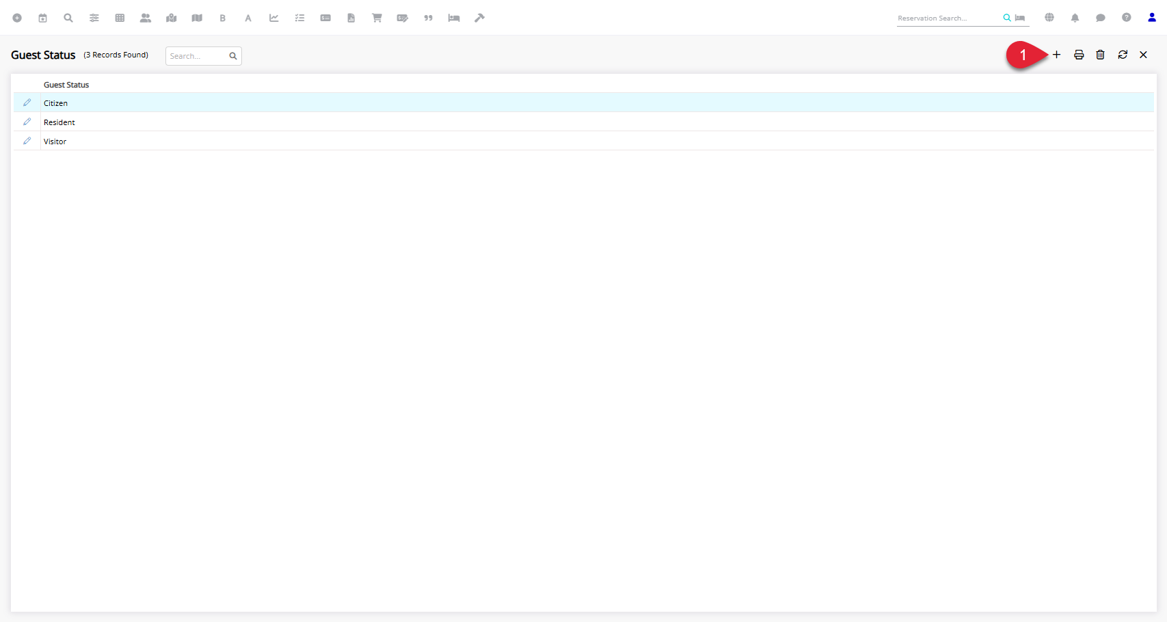Focus the Reservation Search field
This screenshot has width=1167, height=622.
pyautogui.click(x=948, y=18)
